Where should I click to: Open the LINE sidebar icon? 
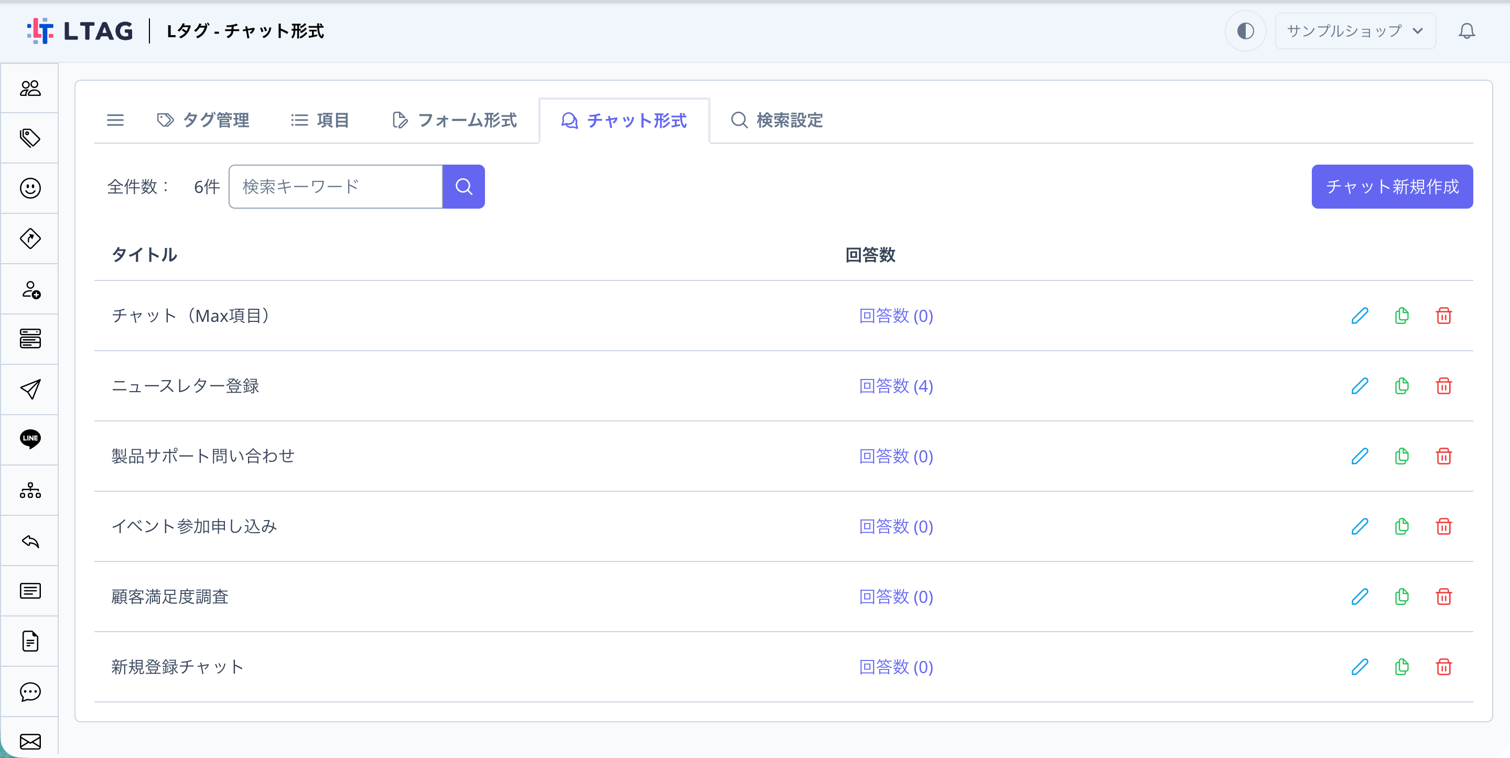point(30,439)
